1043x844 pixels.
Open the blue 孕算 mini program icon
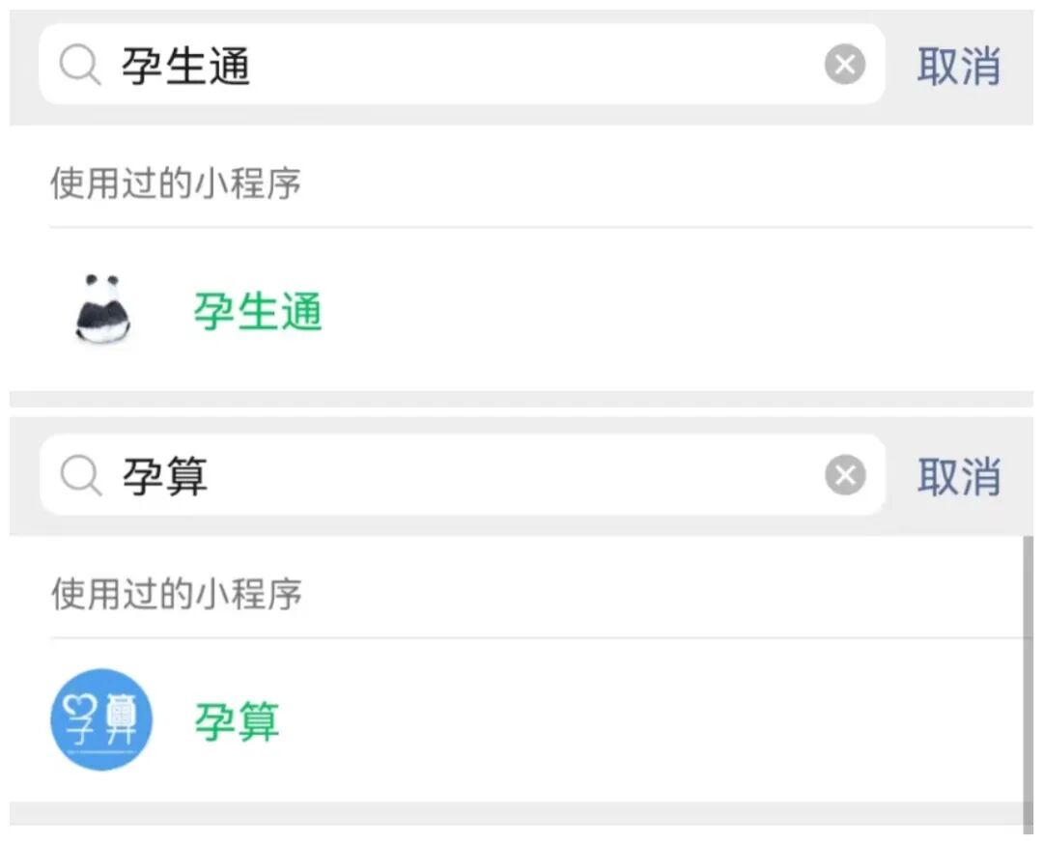(x=101, y=719)
